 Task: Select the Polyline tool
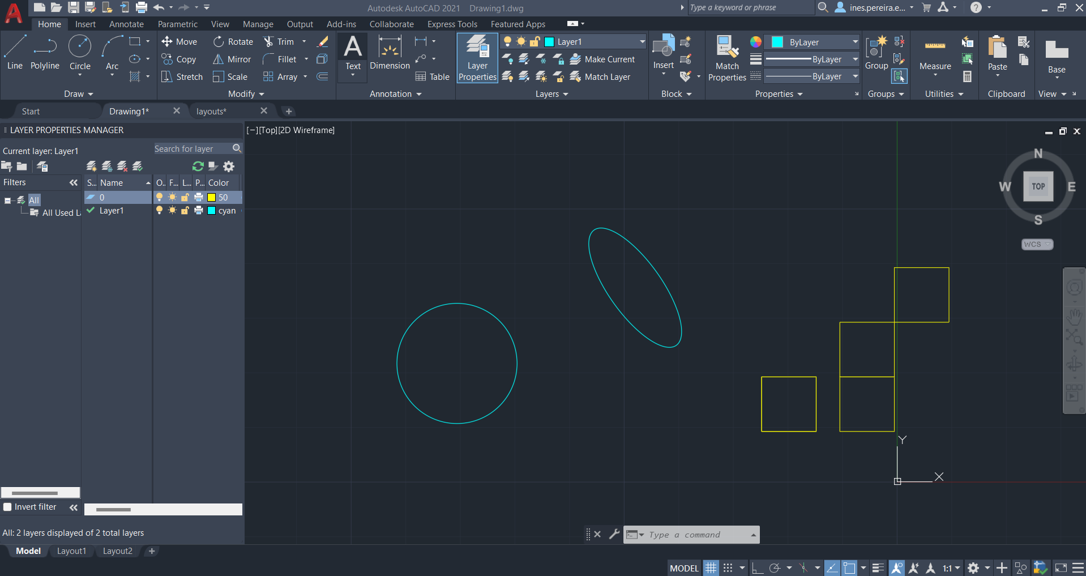pos(45,52)
